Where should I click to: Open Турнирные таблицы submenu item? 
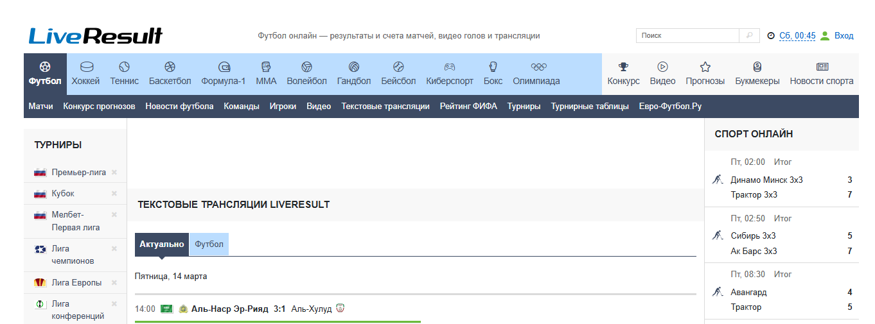click(590, 107)
